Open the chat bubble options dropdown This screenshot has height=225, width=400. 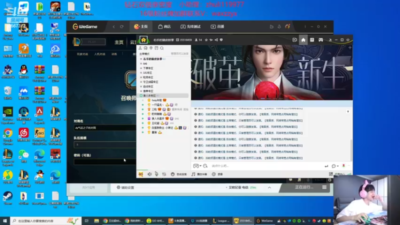[335, 166]
